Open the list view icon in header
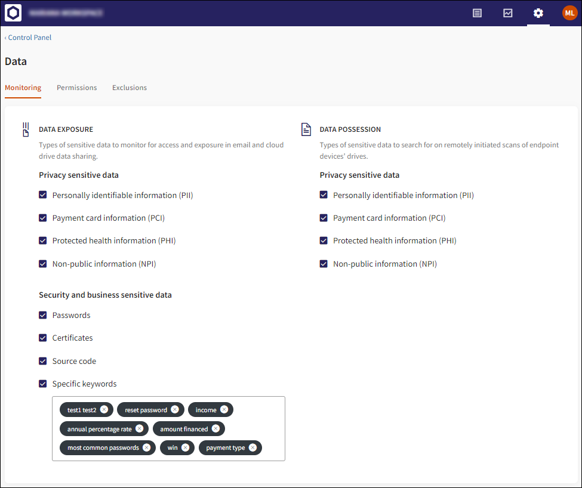This screenshot has width=582, height=488. click(477, 13)
